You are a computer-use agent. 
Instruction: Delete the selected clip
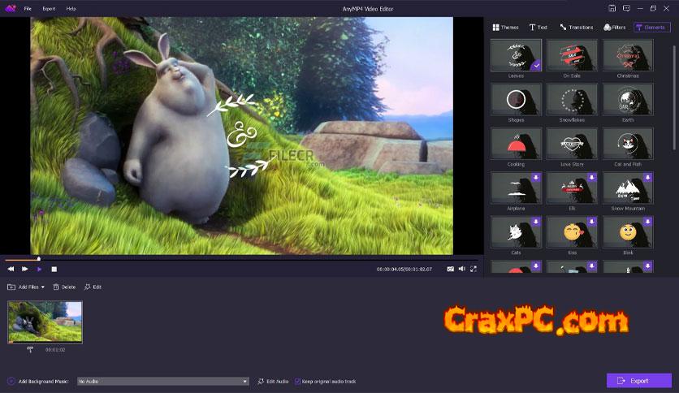coord(64,287)
